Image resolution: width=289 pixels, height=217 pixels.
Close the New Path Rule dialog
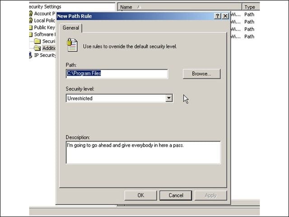[225, 16]
